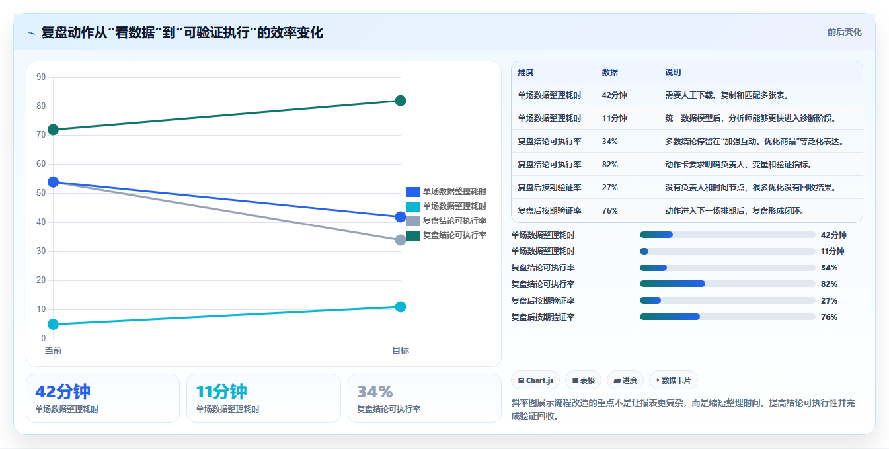Toggle the dark green 复盘结论可执行率 legend swatch
This screenshot has height=449, width=889.
(x=413, y=235)
